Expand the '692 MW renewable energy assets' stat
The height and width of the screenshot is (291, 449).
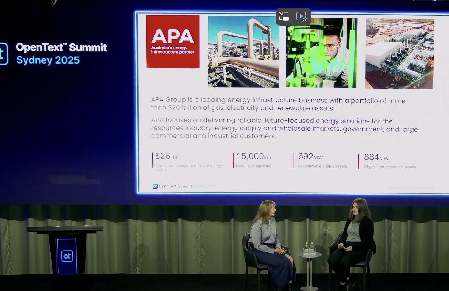click(310, 157)
